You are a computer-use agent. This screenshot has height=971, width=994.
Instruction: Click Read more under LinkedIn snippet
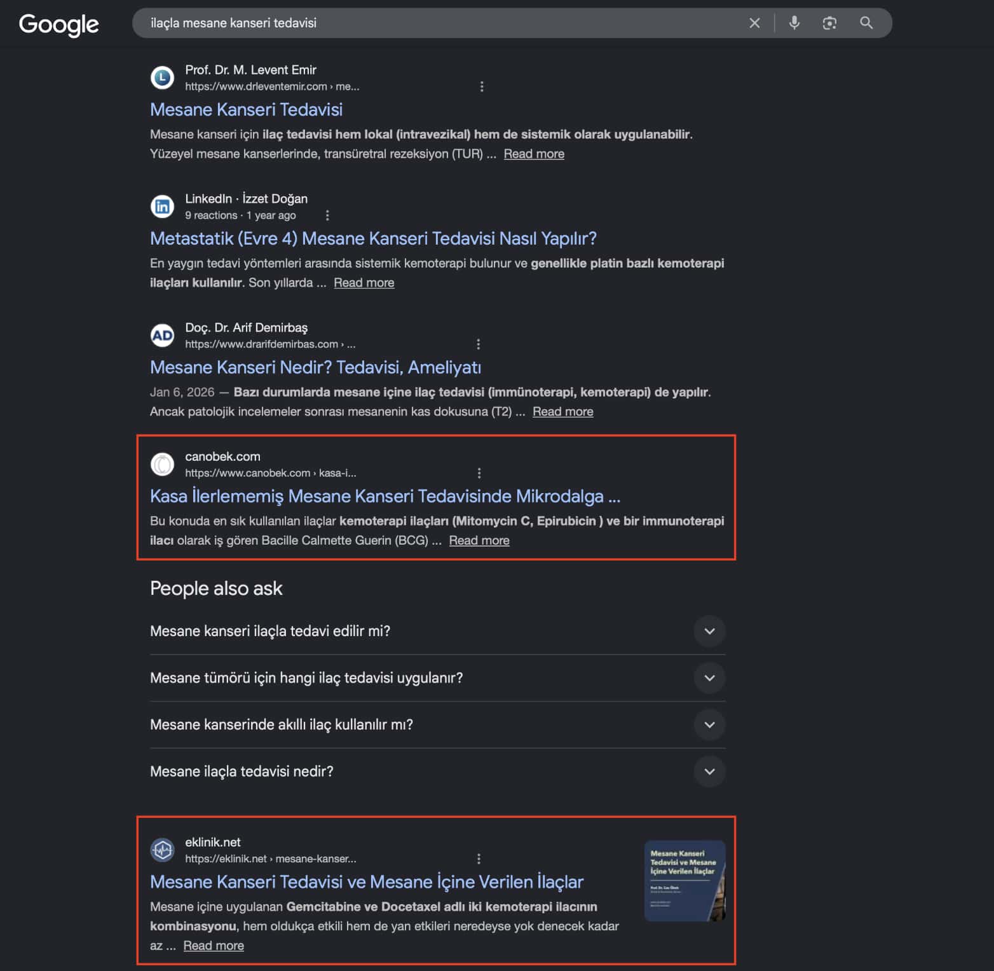click(x=364, y=283)
